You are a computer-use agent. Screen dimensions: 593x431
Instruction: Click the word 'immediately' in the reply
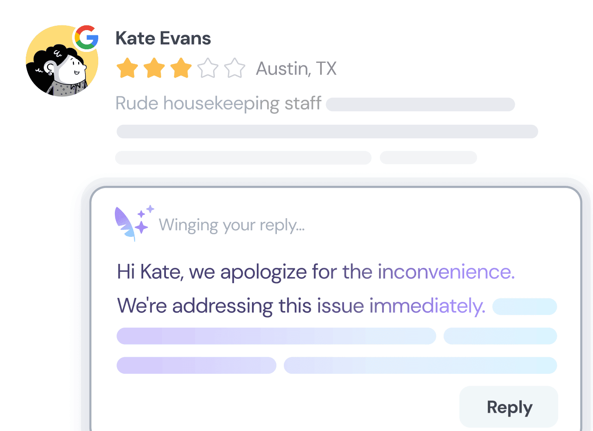[x=427, y=306]
